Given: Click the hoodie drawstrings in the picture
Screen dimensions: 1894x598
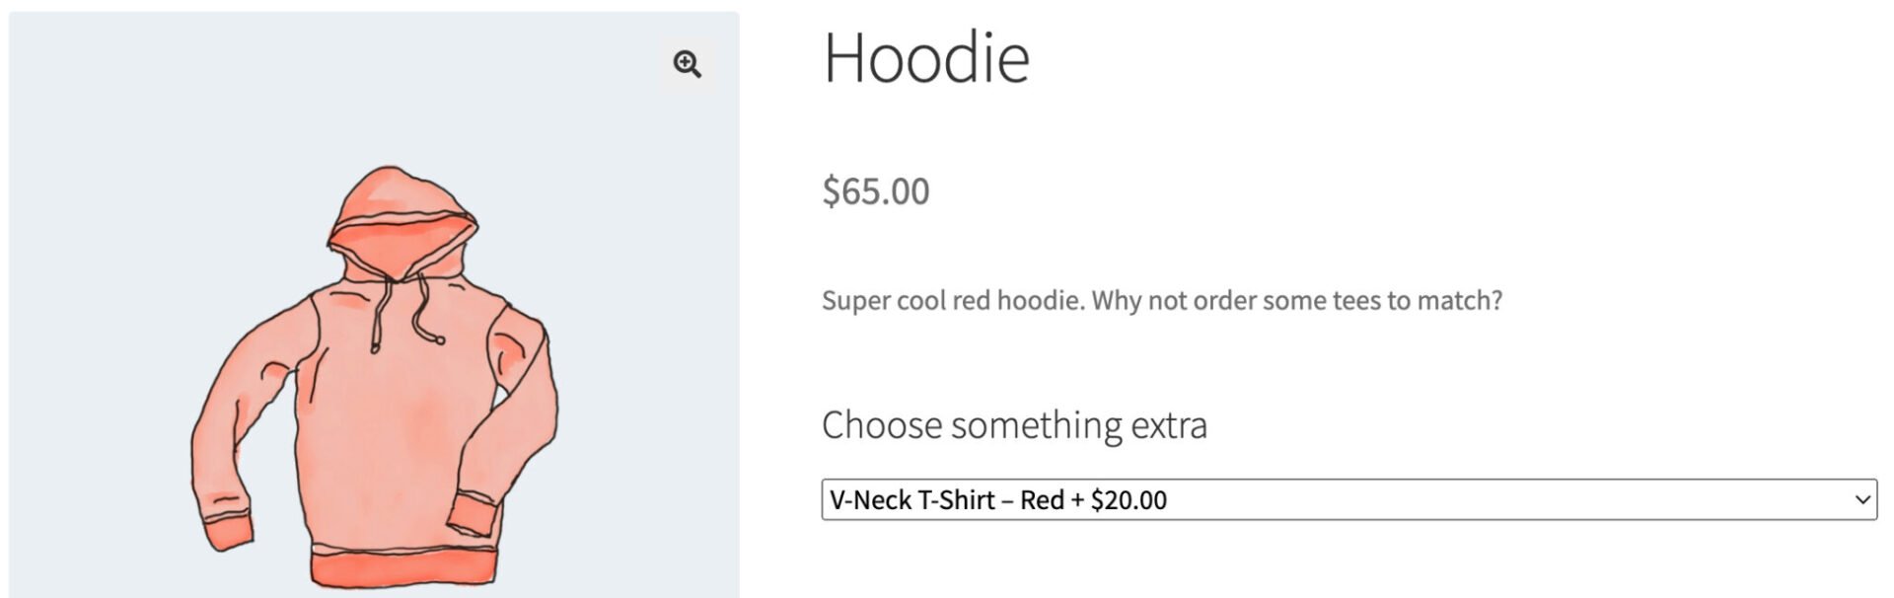Looking at the screenshot, I should (x=404, y=311).
